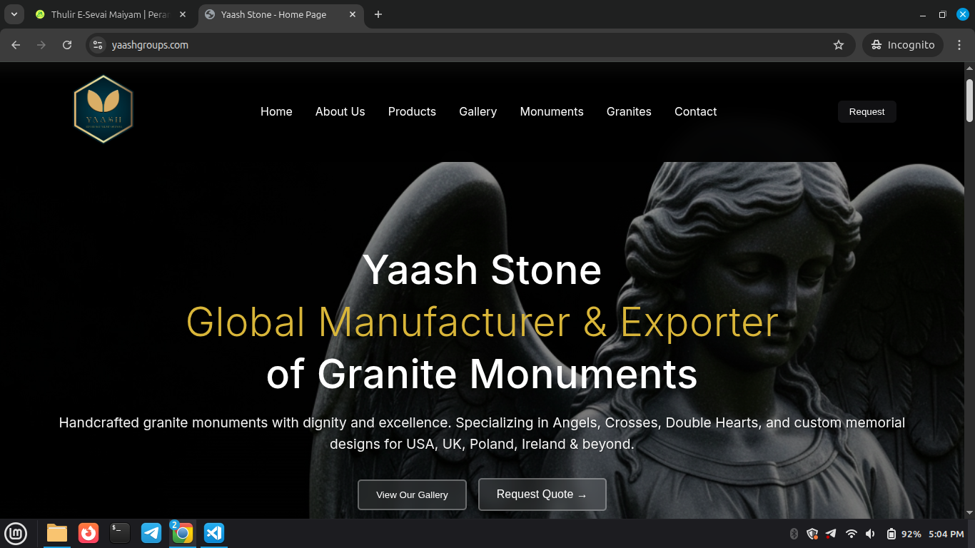Click the Yaash hexagon logo
The height and width of the screenshot is (548, 975).
pyautogui.click(x=103, y=109)
